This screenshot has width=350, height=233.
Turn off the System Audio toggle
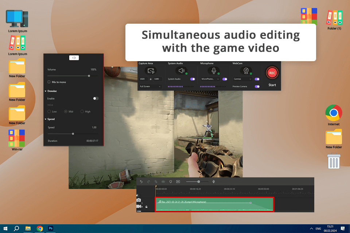pos(192,79)
